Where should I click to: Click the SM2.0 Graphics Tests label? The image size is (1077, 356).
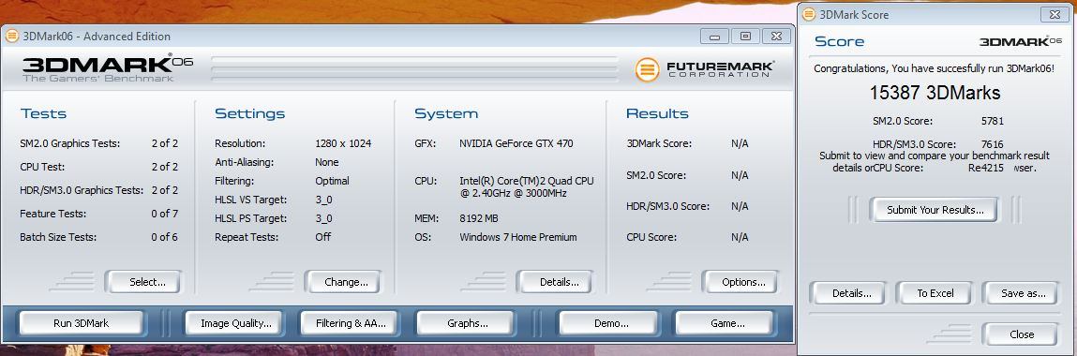point(70,143)
